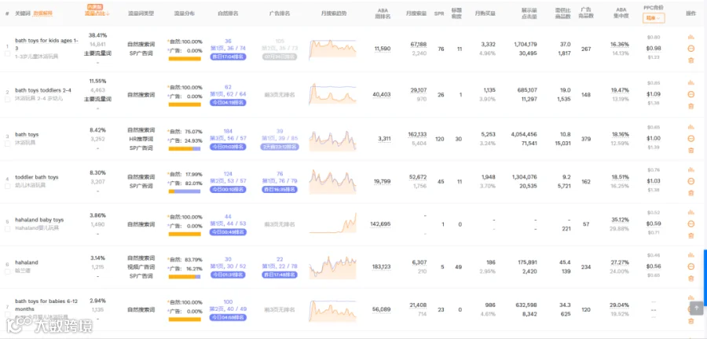Open the data explanation link next to keyword header
The image size is (707, 339).
(43, 13)
